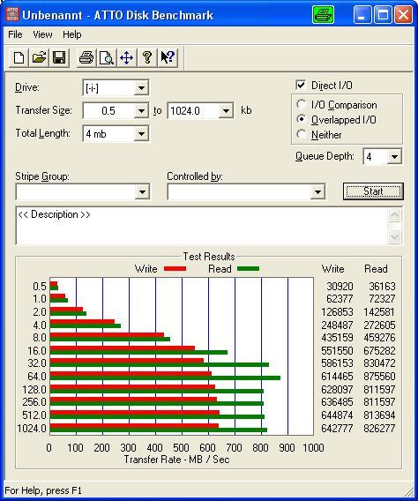Open Print Preview from the toolbar

(x=107, y=58)
